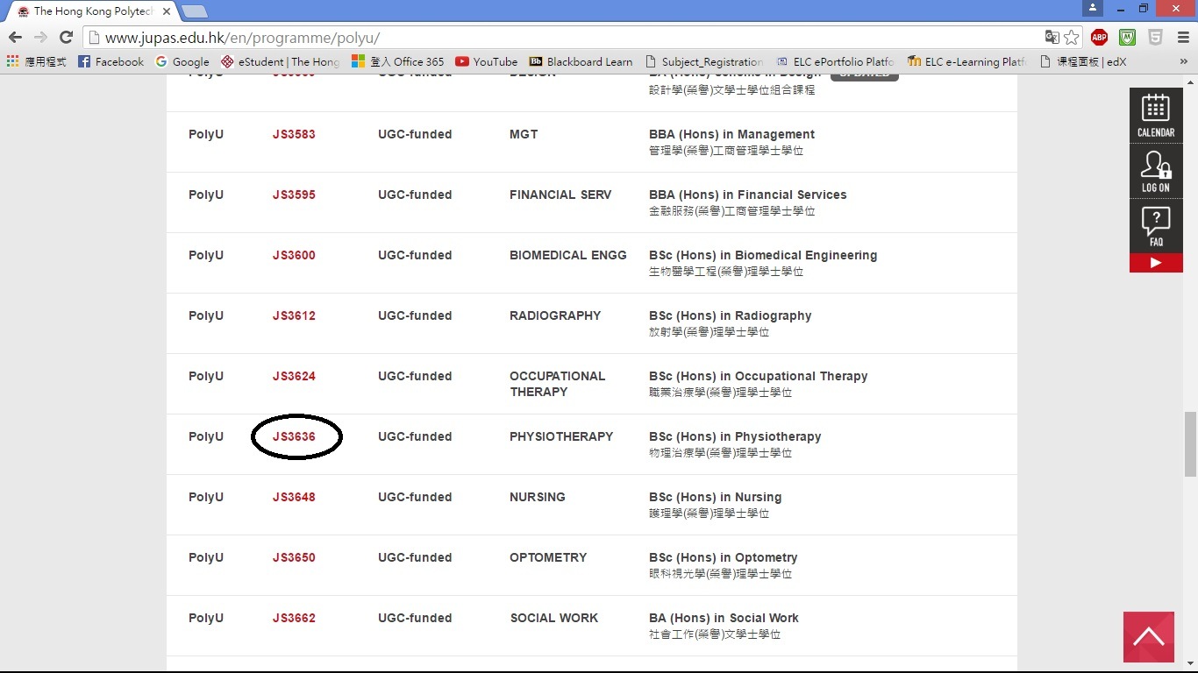Close The Hong Kong Polytechnic tab
This screenshot has height=673, width=1198.
click(167, 11)
